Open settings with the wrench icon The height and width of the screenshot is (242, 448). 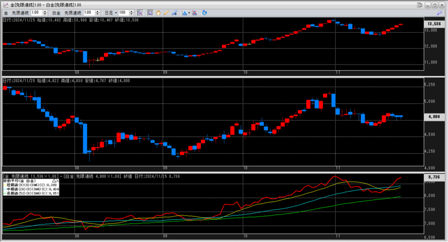pyautogui.click(x=439, y=13)
